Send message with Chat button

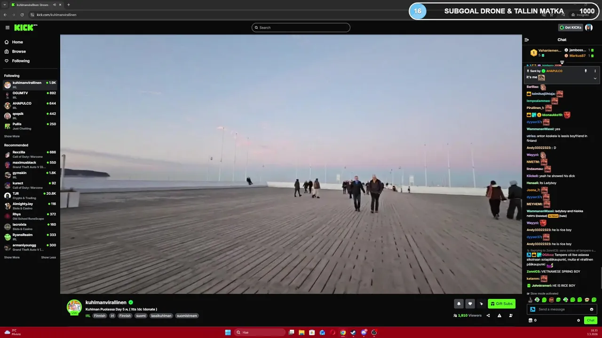pos(591,320)
